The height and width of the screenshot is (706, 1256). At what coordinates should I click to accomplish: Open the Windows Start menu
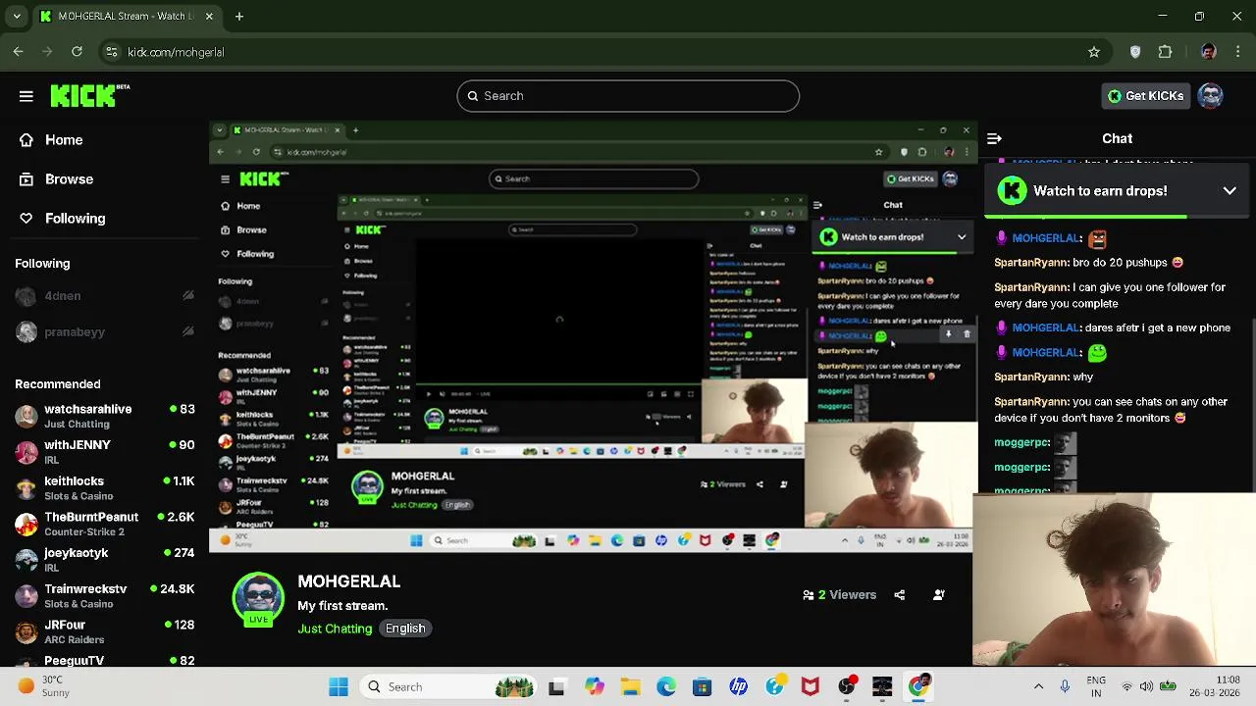pos(339,687)
